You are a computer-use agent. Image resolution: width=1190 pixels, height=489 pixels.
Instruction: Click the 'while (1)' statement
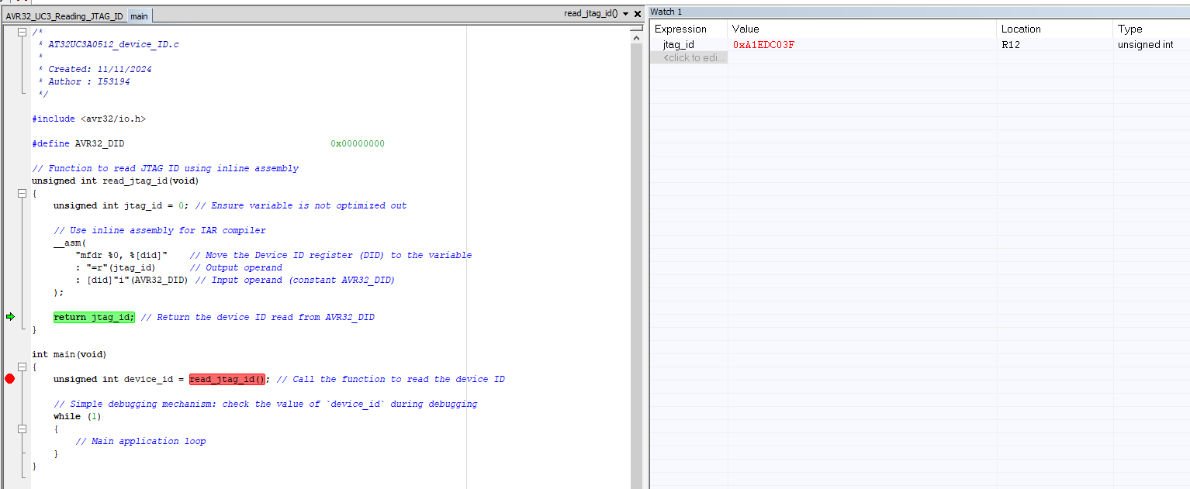pos(78,416)
